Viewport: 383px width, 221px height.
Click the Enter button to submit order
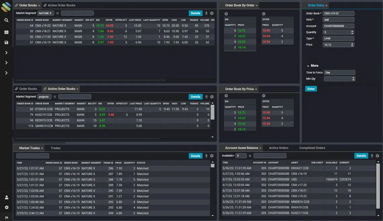point(311,89)
